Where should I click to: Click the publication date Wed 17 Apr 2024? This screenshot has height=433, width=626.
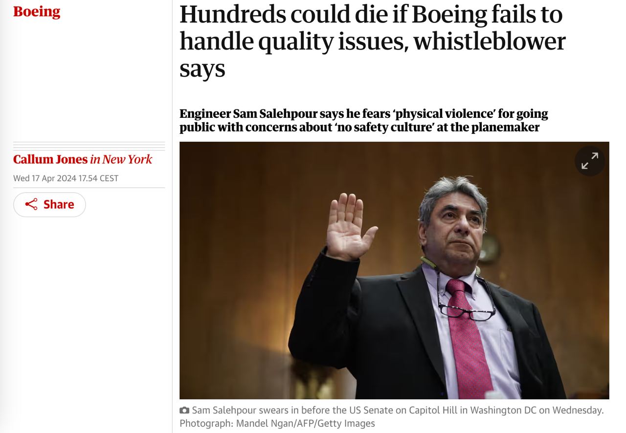point(45,178)
